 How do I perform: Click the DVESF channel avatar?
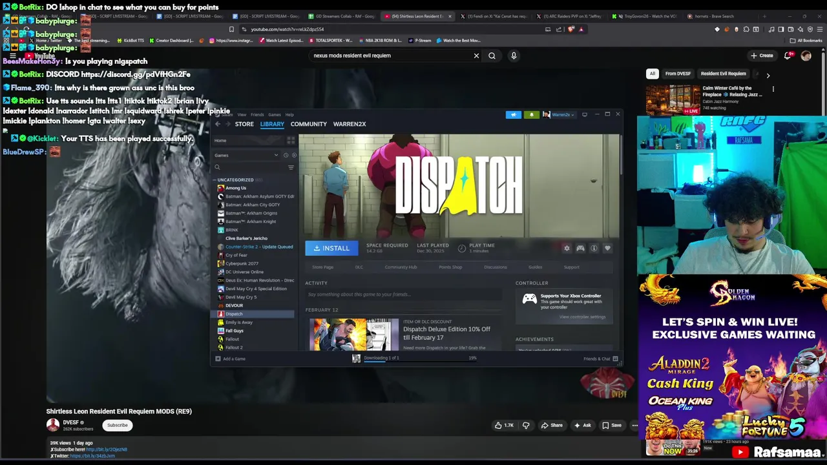[52, 425]
